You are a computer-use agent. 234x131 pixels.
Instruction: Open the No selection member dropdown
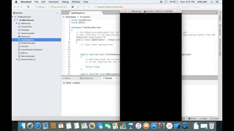pos(85,17)
